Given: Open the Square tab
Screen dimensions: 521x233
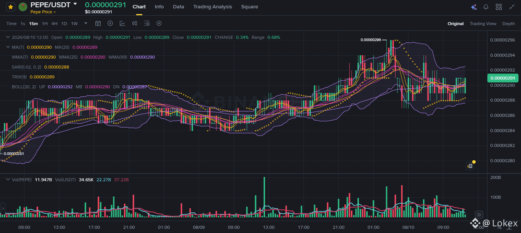Looking at the screenshot, I should pyautogui.click(x=249, y=7).
